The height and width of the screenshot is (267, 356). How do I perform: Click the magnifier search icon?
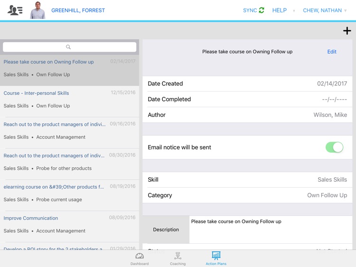[x=68, y=47]
